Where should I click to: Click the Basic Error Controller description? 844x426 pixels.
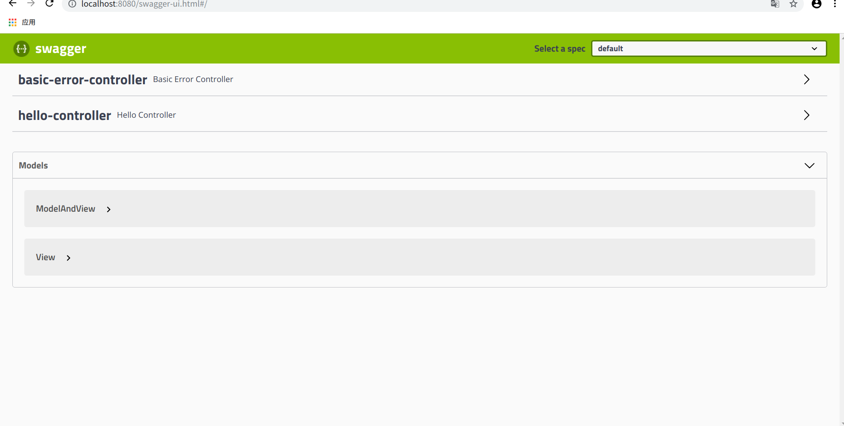click(x=193, y=79)
